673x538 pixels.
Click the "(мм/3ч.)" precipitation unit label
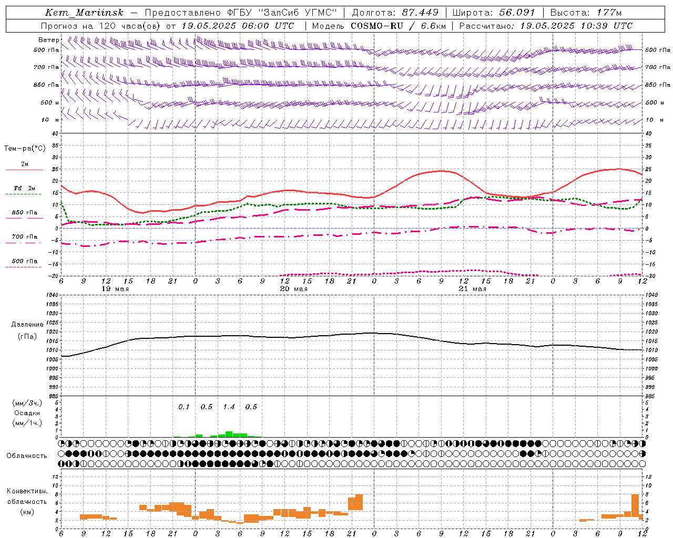(x=27, y=403)
